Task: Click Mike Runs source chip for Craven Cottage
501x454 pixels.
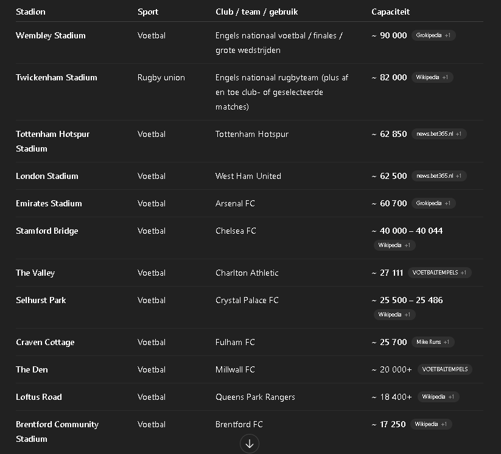Action: [433, 342]
